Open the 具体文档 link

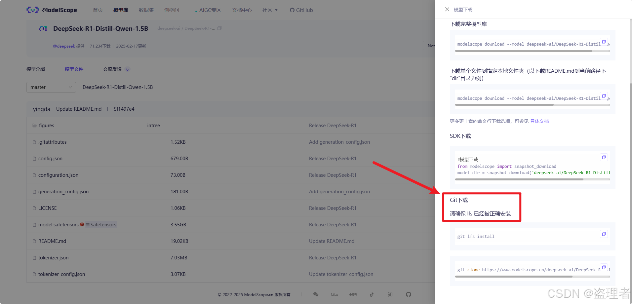tap(539, 121)
